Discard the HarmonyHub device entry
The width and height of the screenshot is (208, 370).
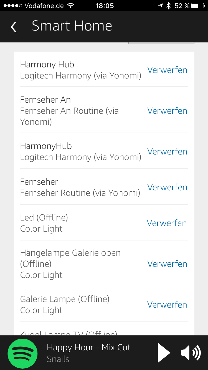coord(167,151)
